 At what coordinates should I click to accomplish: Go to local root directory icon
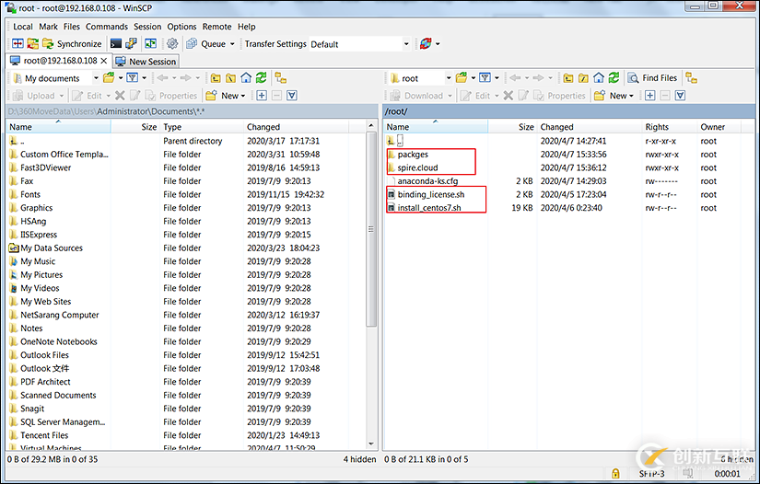coord(230,78)
